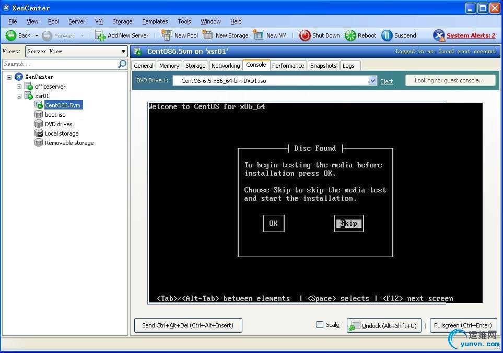
Task: Click the VM icon in the title banner
Action: (x=137, y=52)
